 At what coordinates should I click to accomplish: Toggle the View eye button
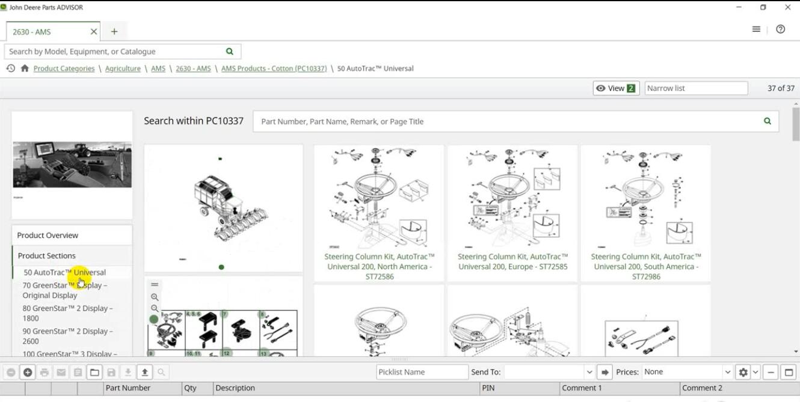(x=616, y=88)
